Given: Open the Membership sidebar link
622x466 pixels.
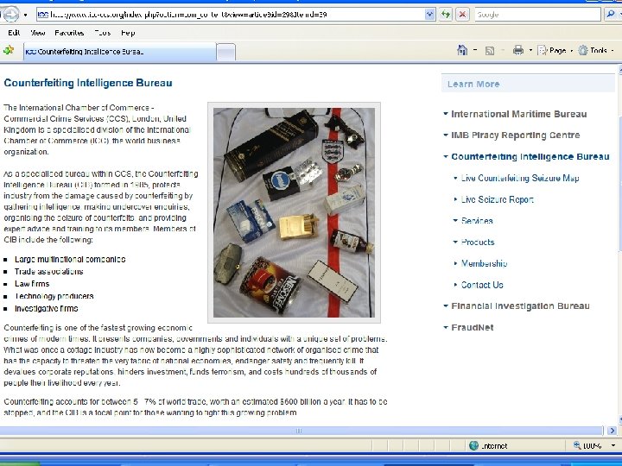Looking at the screenshot, I should (x=485, y=263).
